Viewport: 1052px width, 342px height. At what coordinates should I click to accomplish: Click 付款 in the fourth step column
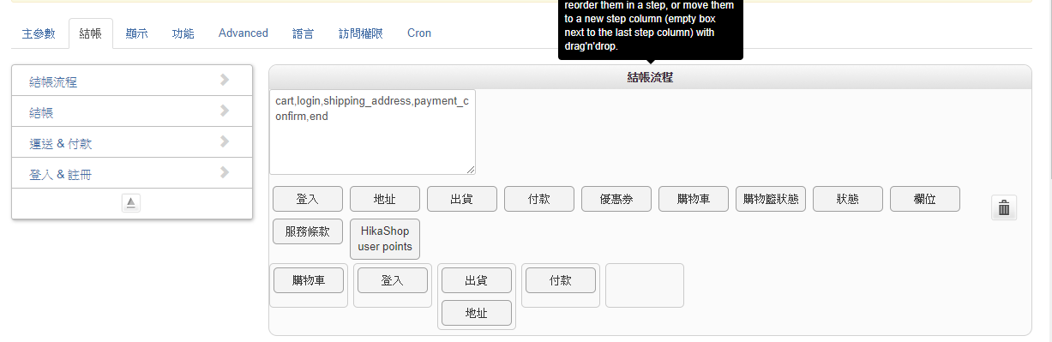pos(561,280)
